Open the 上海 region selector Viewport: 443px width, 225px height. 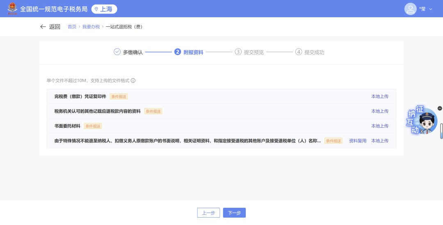104,9
